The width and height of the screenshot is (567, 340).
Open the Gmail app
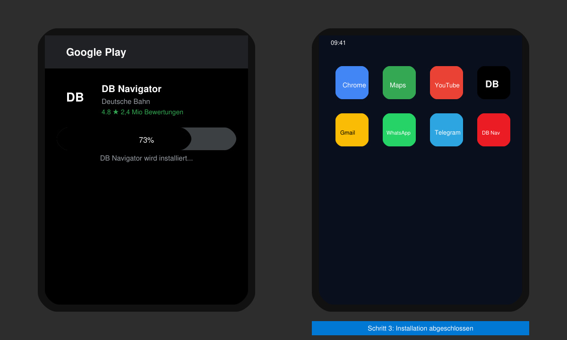pos(352,130)
